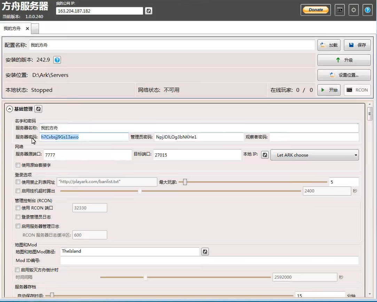Enable 启用毁灭方舟倒计时 checkbox
Image resolution: width=377 pixels, height=302 pixels.
click(17, 270)
